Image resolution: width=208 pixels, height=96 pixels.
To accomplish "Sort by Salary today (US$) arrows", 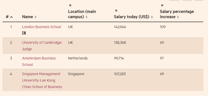I will click(x=152, y=17).
